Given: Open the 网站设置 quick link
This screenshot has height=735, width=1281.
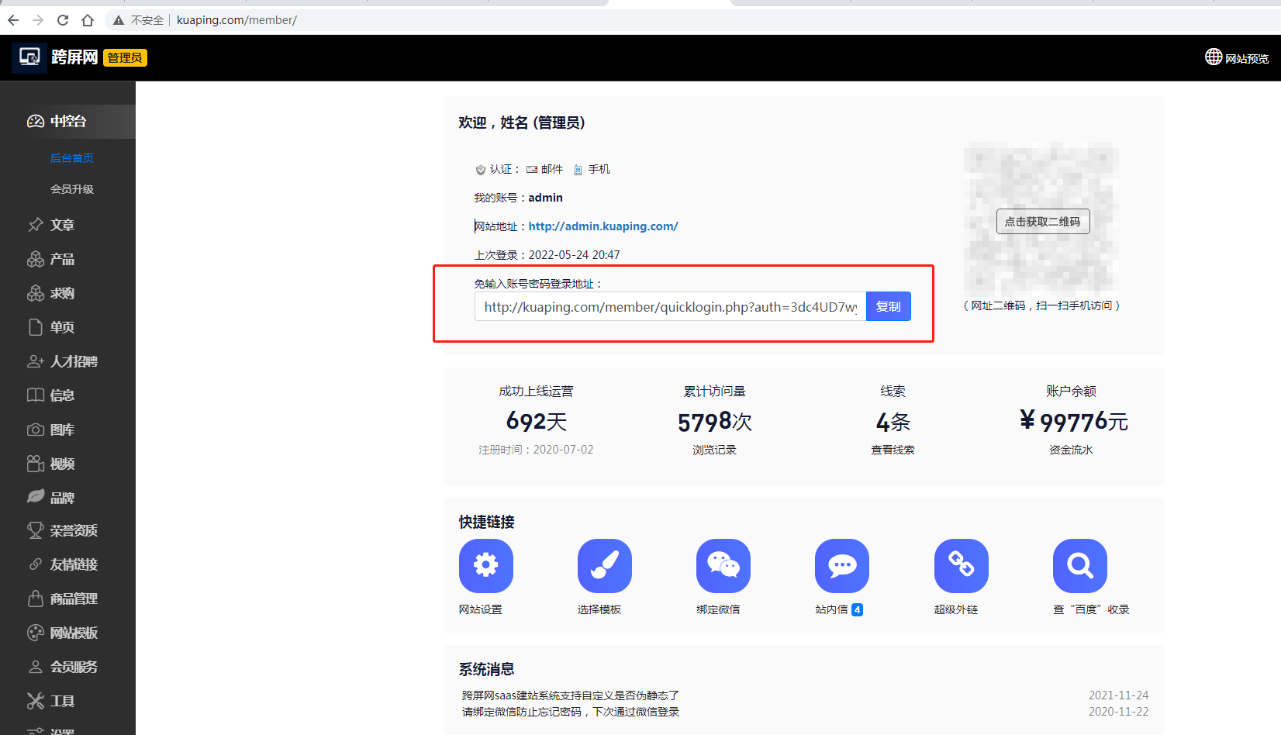Looking at the screenshot, I should (486, 566).
